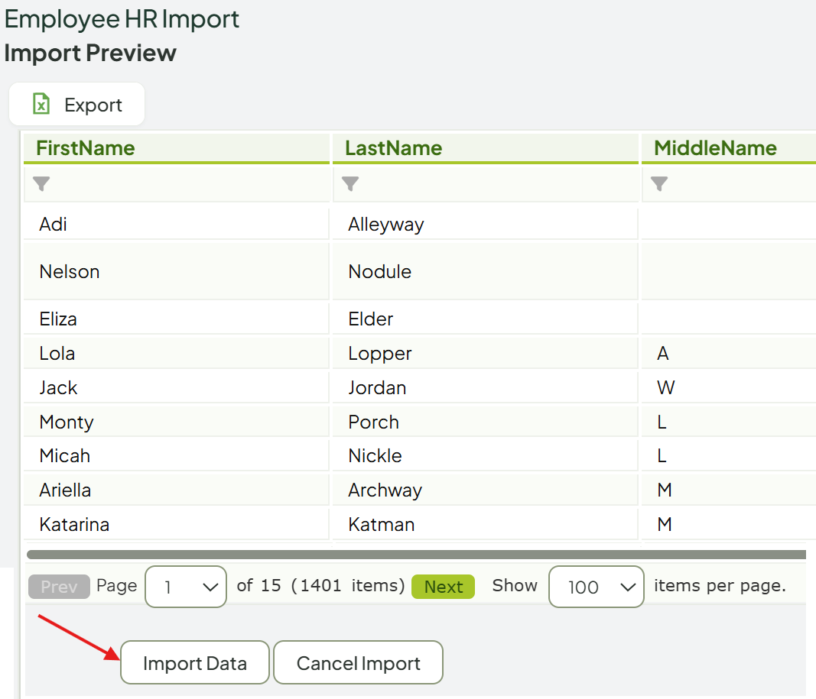This screenshot has width=816, height=699.
Task: Open the page number dropdown
Action: coord(186,587)
